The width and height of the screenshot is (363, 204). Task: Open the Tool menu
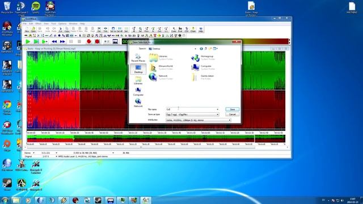53,24
